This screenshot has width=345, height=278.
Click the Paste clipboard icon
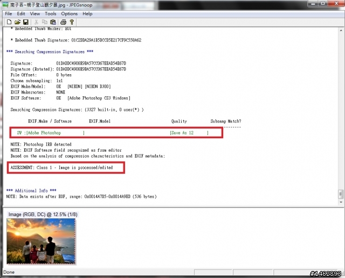[53, 22]
